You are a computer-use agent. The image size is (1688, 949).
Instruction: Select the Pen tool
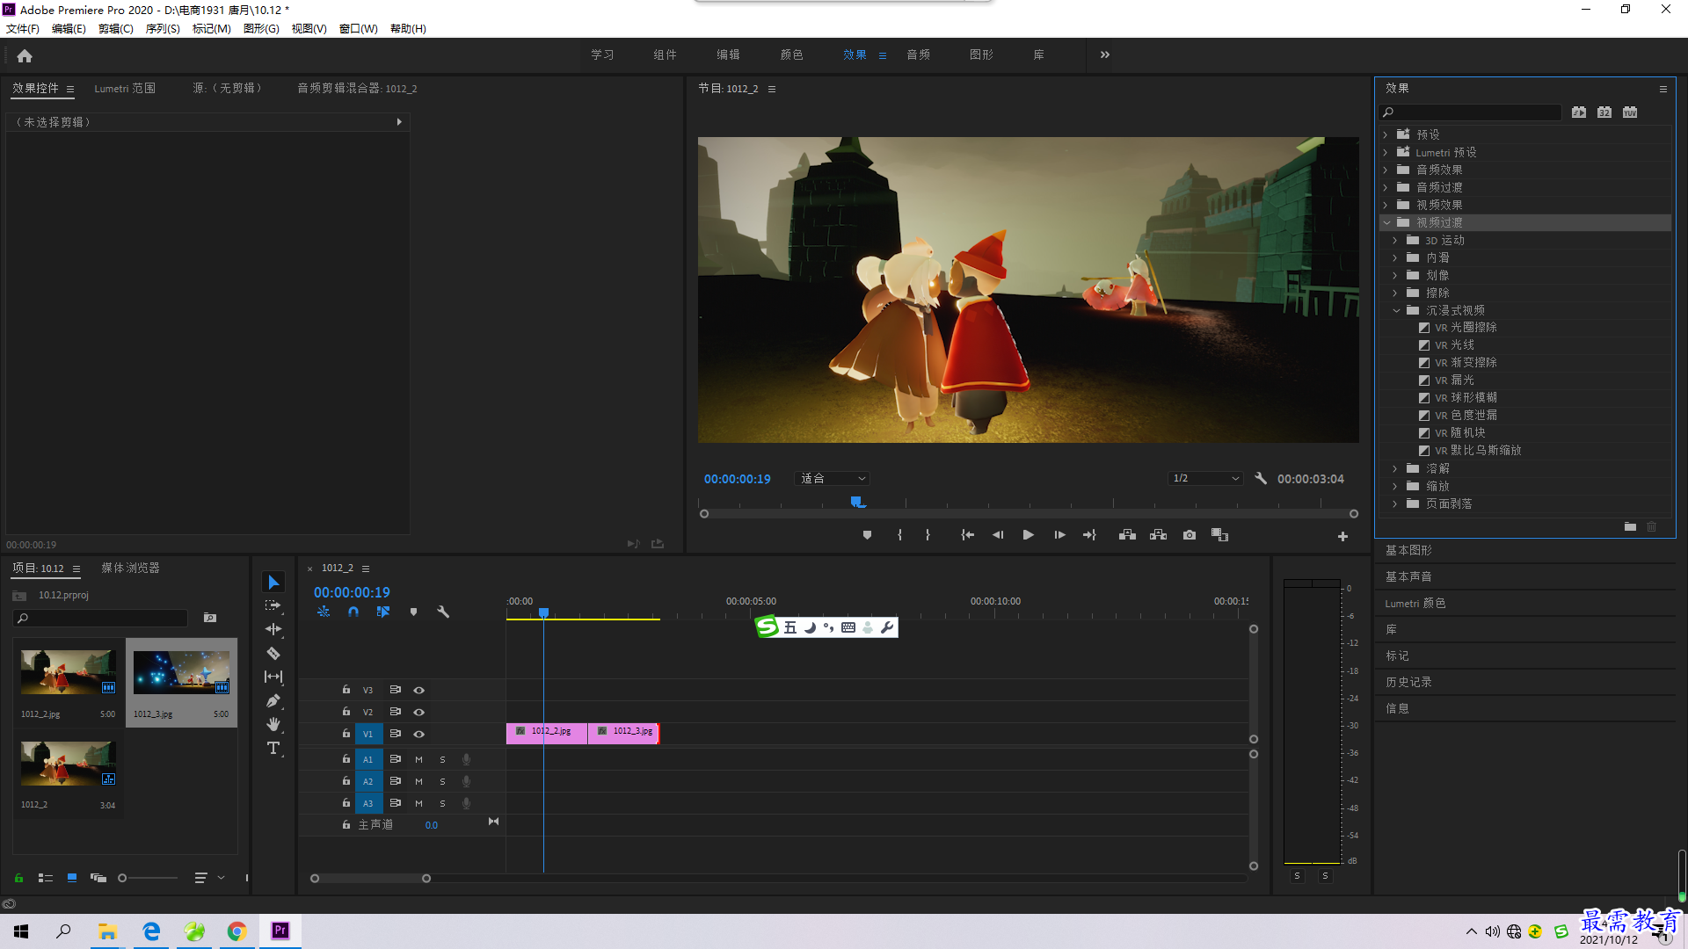[x=273, y=700]
